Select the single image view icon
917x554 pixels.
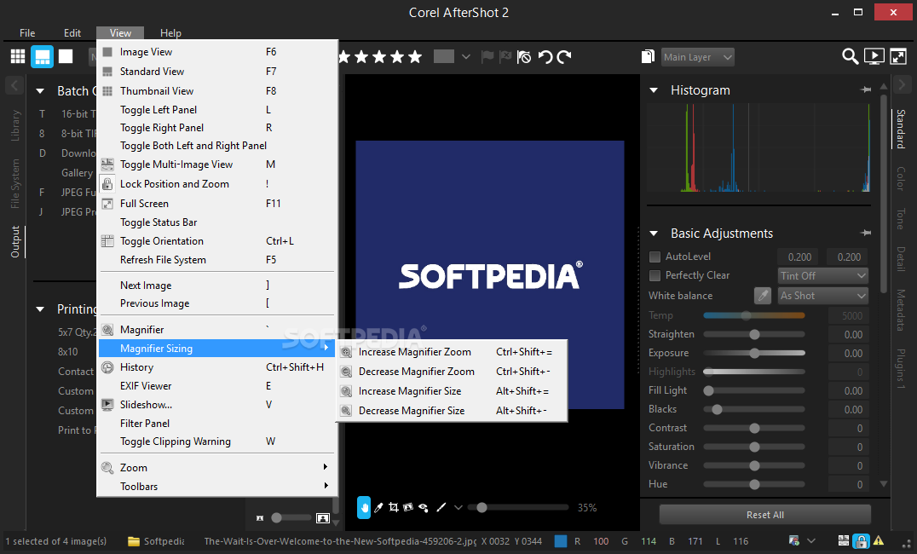(x=66, y=56)
